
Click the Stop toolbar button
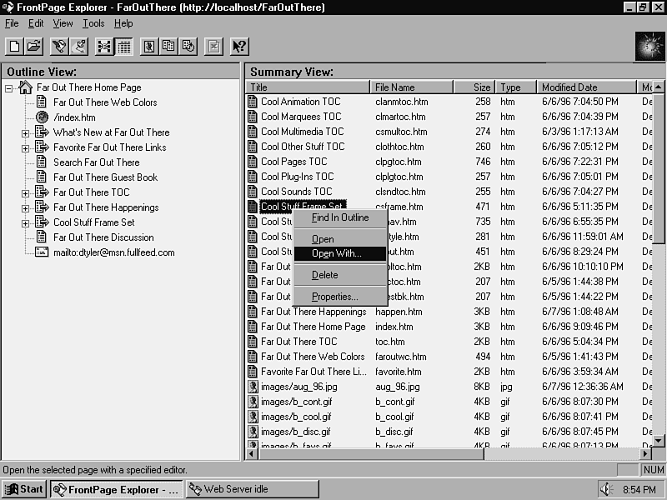coord(214,47)
